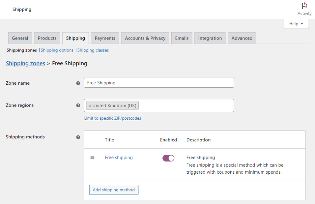Remove United Kingdom from zone regions

click(90, 105)
